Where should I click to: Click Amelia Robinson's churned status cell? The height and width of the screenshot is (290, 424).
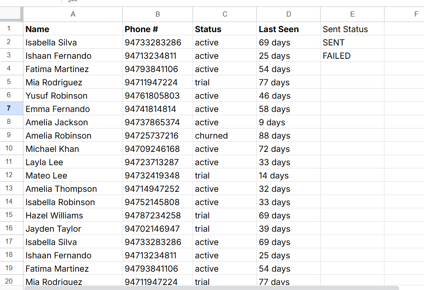[224, 135]
